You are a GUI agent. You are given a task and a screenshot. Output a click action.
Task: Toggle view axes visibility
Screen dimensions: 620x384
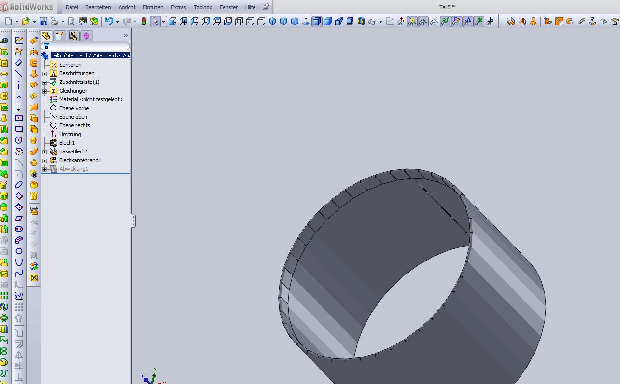point(423,22)
